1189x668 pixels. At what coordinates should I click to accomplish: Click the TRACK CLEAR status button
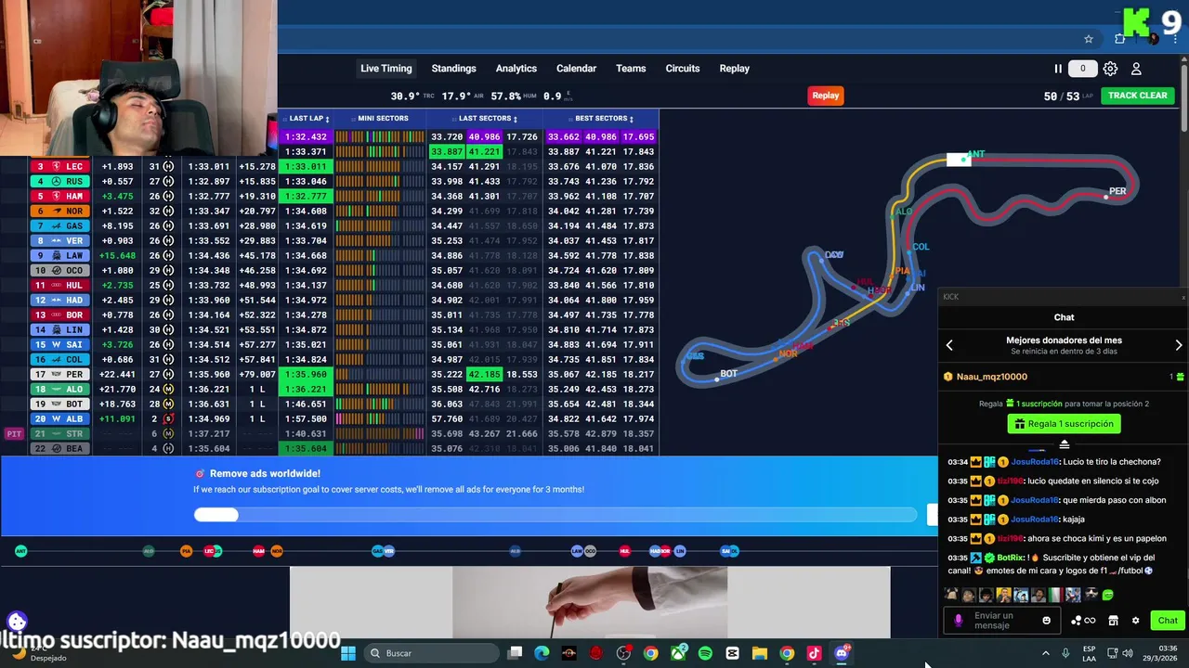pos(1137,96)
